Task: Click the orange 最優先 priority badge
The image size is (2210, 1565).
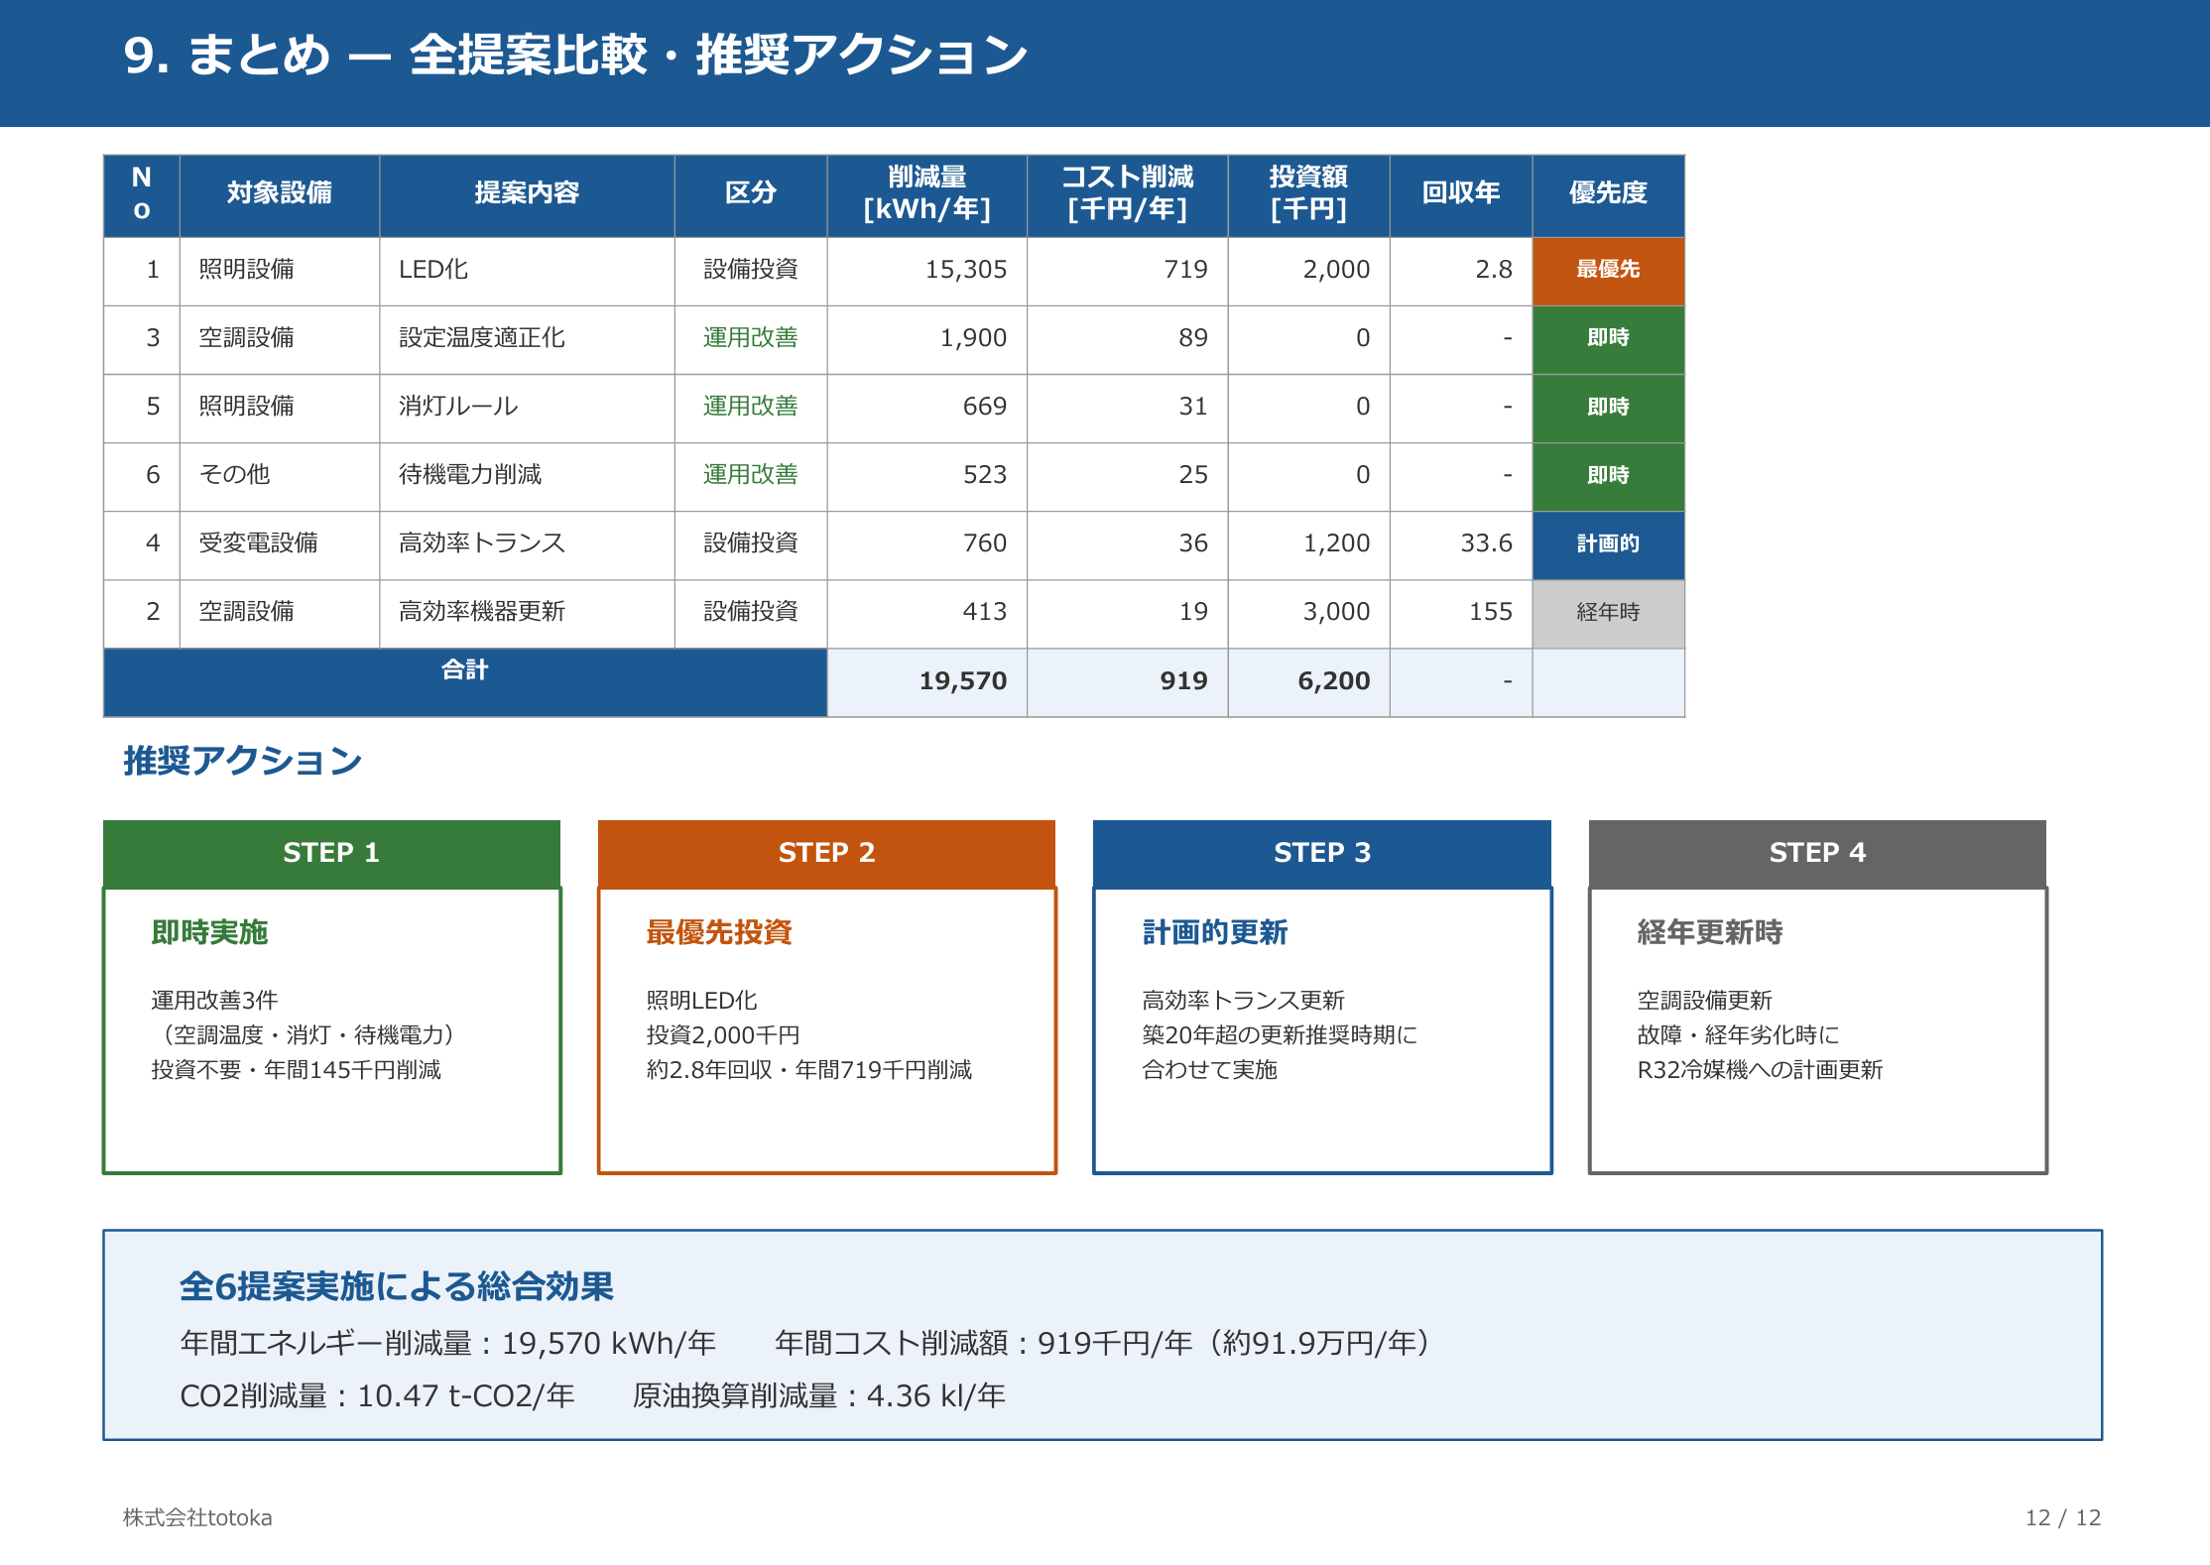Action: click(x=1608, y=270)
